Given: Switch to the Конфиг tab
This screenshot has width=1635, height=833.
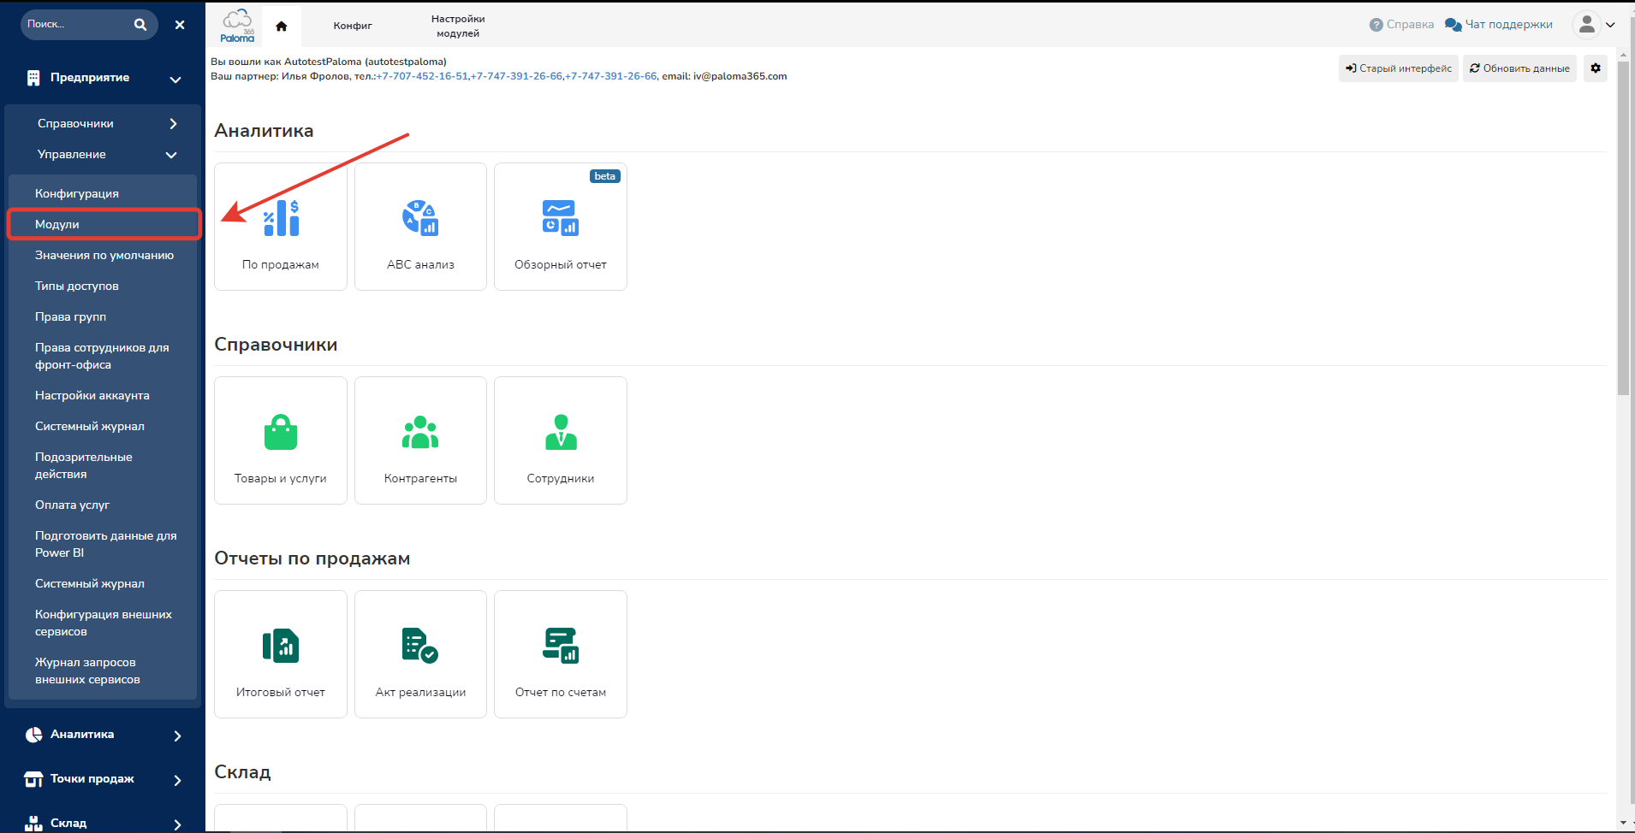Looking at the screenshot, I should pyautogui.click(x=353, y=26).
